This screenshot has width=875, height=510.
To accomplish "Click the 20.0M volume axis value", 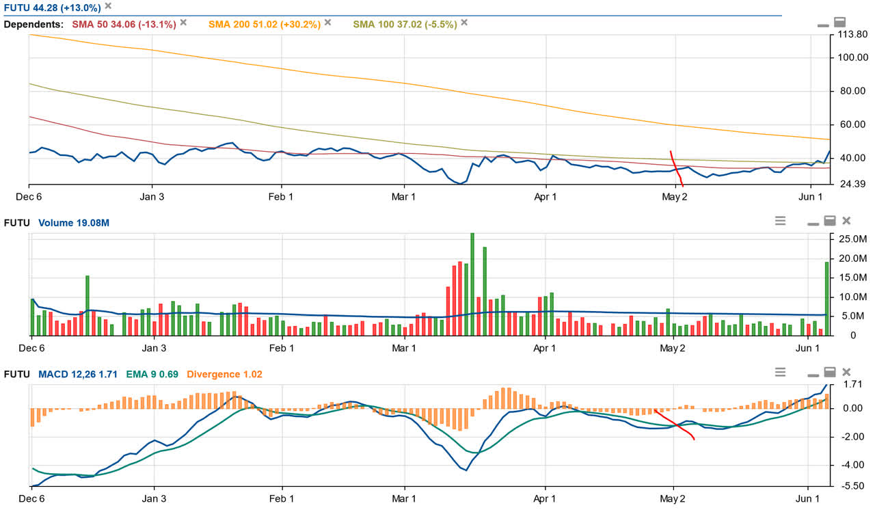I will click(852, 258).
